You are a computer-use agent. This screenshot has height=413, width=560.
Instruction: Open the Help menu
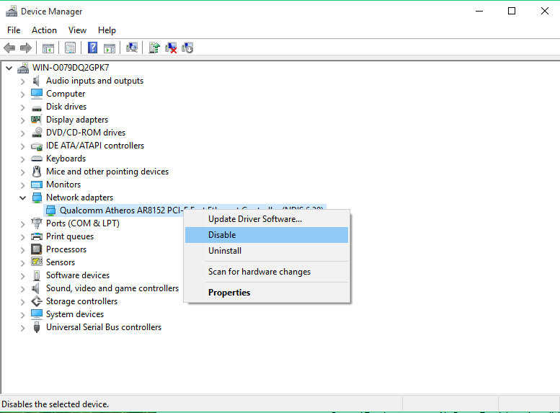point(107,30)
